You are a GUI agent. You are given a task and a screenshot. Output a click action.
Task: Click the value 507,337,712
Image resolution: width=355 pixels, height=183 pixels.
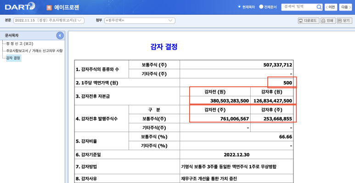[277, 65]
